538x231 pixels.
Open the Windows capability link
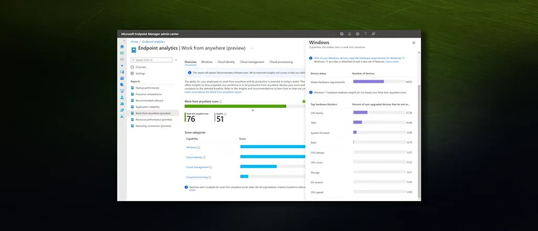click(x=191, y=147)
